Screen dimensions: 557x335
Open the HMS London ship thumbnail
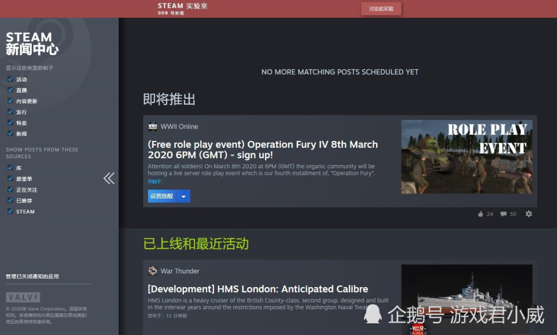click(x=467, y=299)
